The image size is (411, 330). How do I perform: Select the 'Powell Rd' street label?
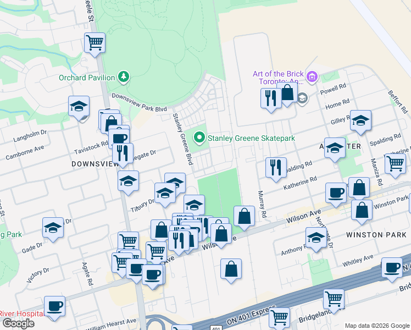(x=333, y=89)
